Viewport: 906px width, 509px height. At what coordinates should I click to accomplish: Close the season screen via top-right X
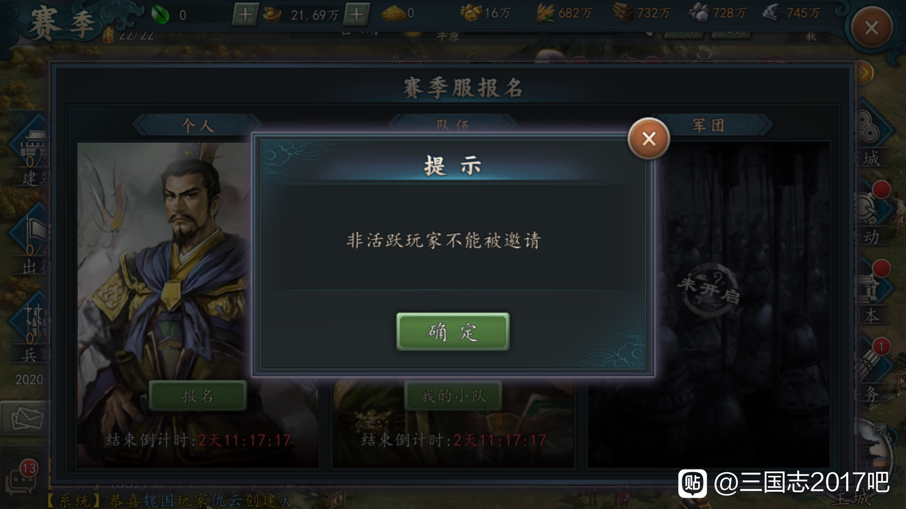coord(872,28)
